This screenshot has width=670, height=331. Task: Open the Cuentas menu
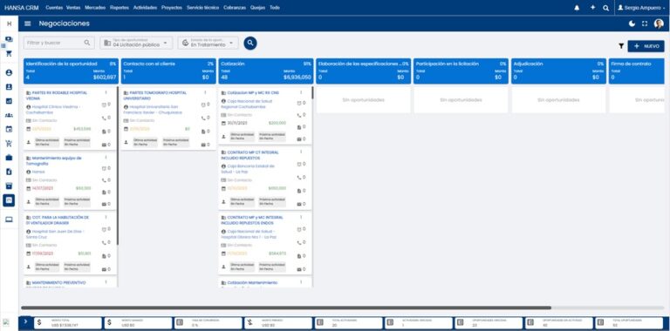54,8
